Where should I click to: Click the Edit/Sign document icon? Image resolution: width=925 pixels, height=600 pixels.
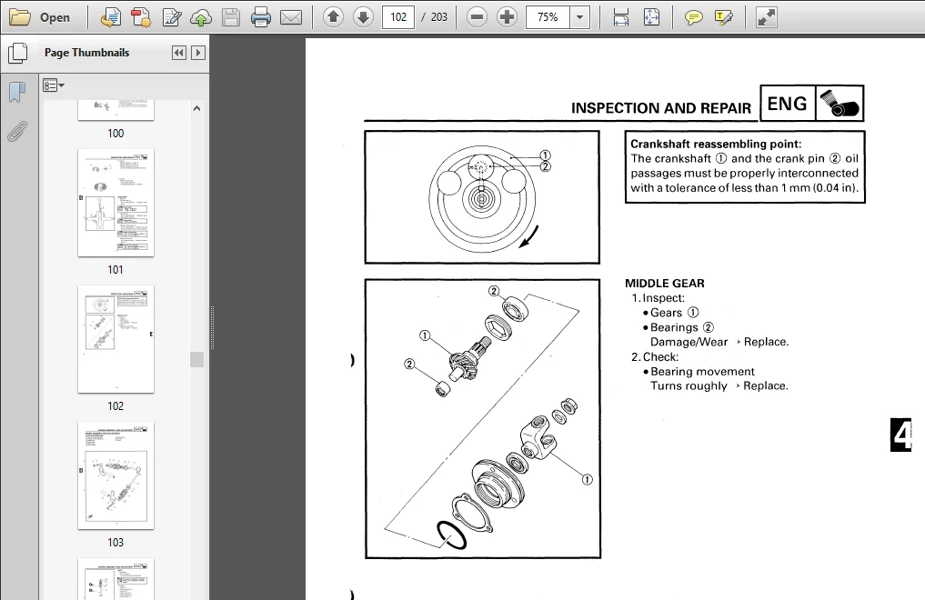(x=172, y=17)
